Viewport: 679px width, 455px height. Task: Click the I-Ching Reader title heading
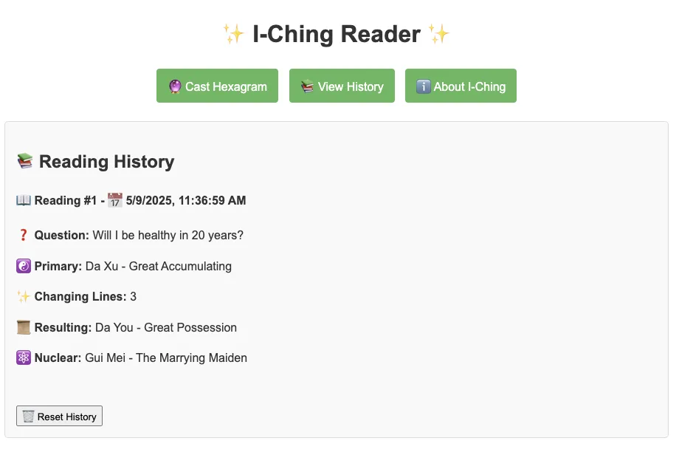tap(337, 34)
